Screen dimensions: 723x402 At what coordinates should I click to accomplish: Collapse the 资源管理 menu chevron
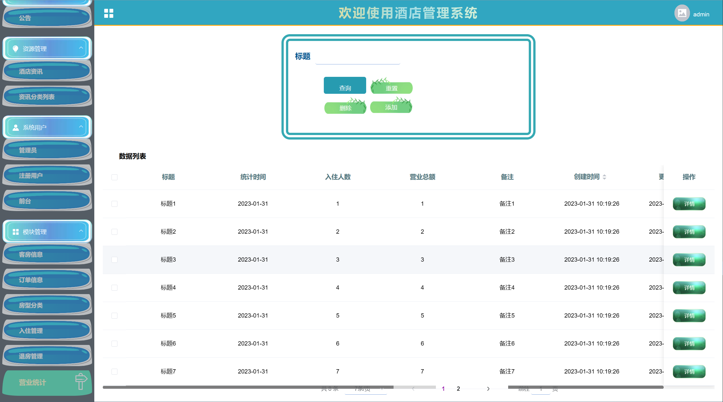click(x=81, y=48)
